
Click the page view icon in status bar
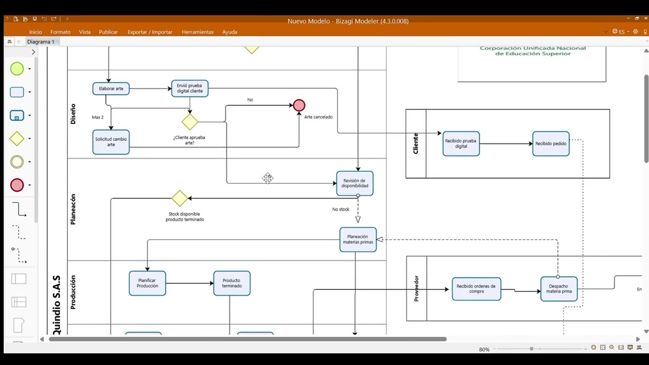[x=621, y=348]
